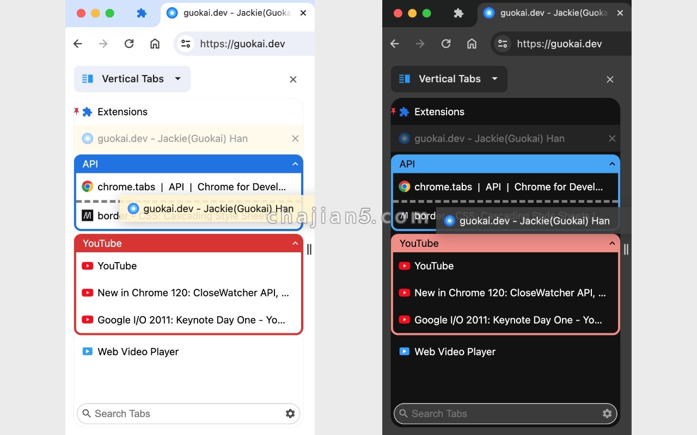This screenshot has height=435, width=697.
Task: Select guokai.dev list entry in dark panel
Action: click(505, 139)
